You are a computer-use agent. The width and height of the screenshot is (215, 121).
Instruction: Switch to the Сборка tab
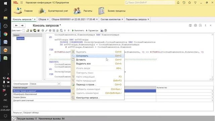click(x=42, y=19)
